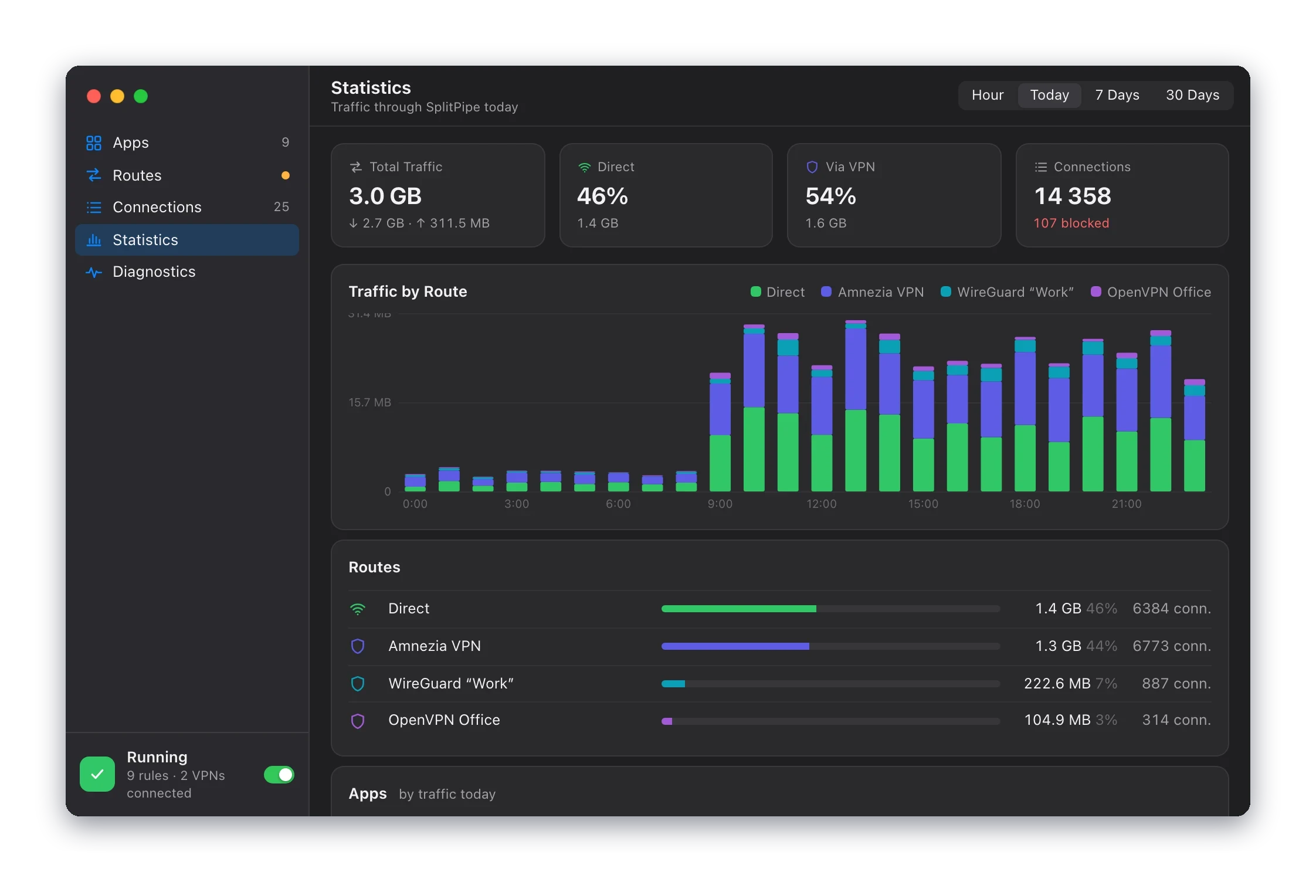Open the Routes sidebar section
Viewport: 1316px width, 882px height.
coord(187,175)
